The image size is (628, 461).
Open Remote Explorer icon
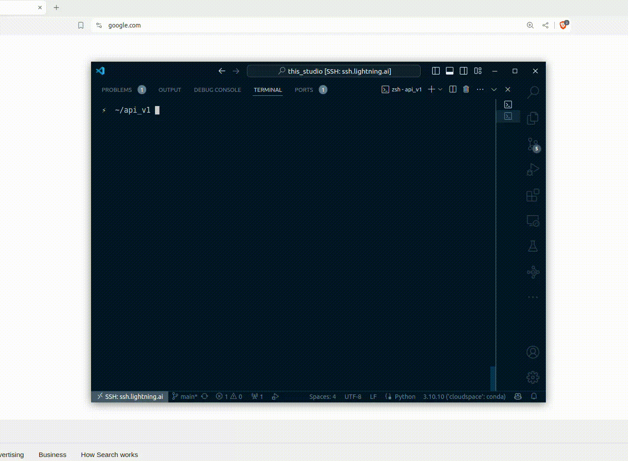533,221
